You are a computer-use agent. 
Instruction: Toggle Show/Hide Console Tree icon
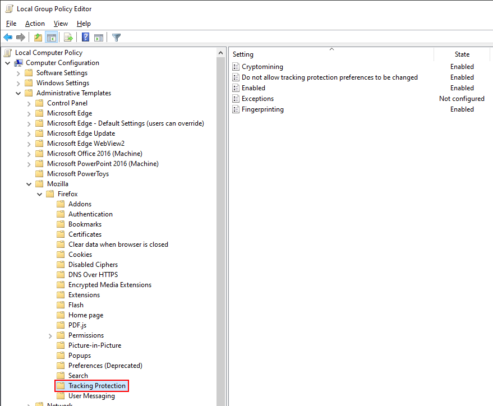[52, 38]
